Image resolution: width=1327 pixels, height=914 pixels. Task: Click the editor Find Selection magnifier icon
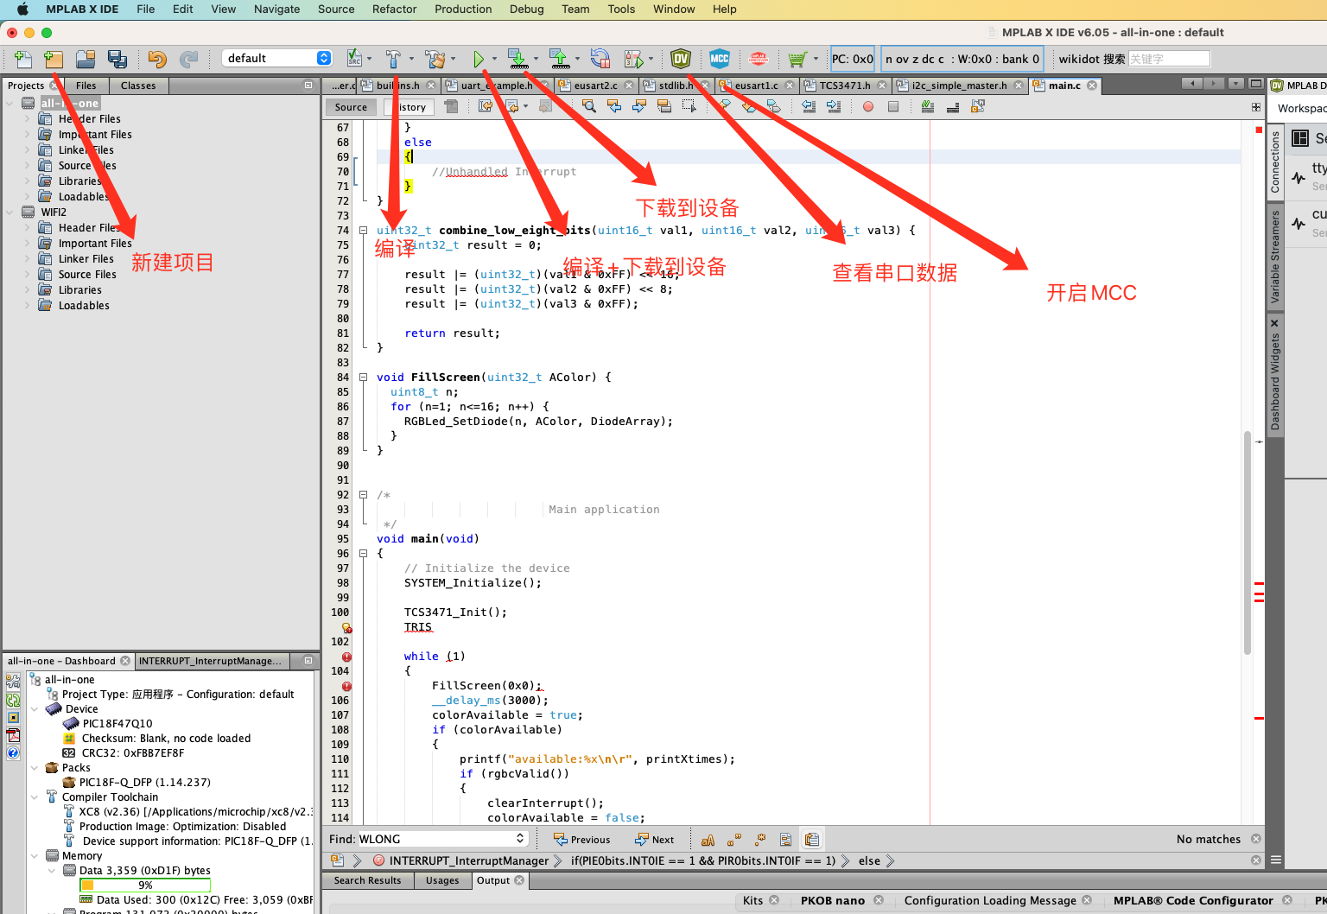(588, 106)
